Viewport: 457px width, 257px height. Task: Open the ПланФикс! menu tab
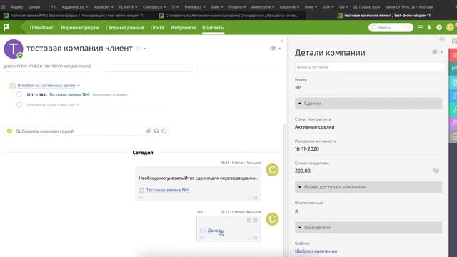pyautogui.click(x=42, y=27)
